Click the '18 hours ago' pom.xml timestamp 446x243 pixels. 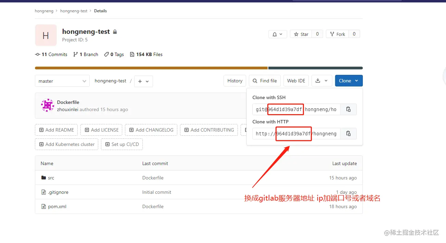pos(343,206)
